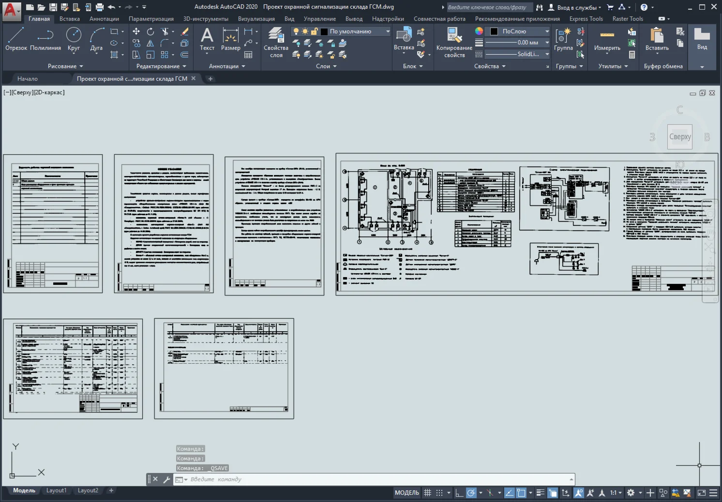Expand the Рисование panel

point(65,66)
